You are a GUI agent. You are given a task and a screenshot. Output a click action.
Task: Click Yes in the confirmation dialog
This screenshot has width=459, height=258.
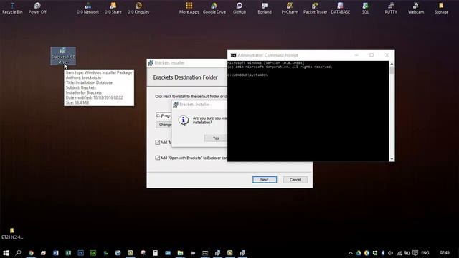point(216,138)
